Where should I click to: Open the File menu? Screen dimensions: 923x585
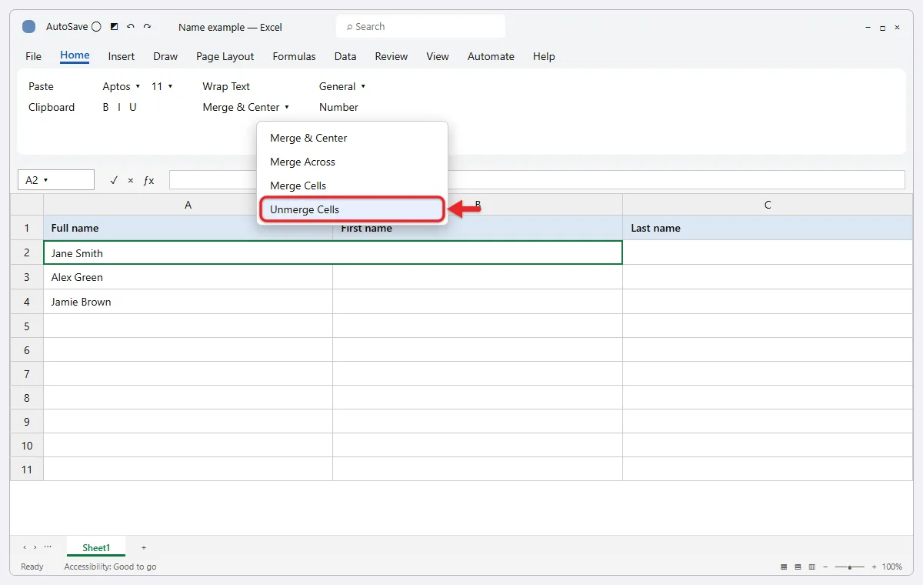click(34, 56)
